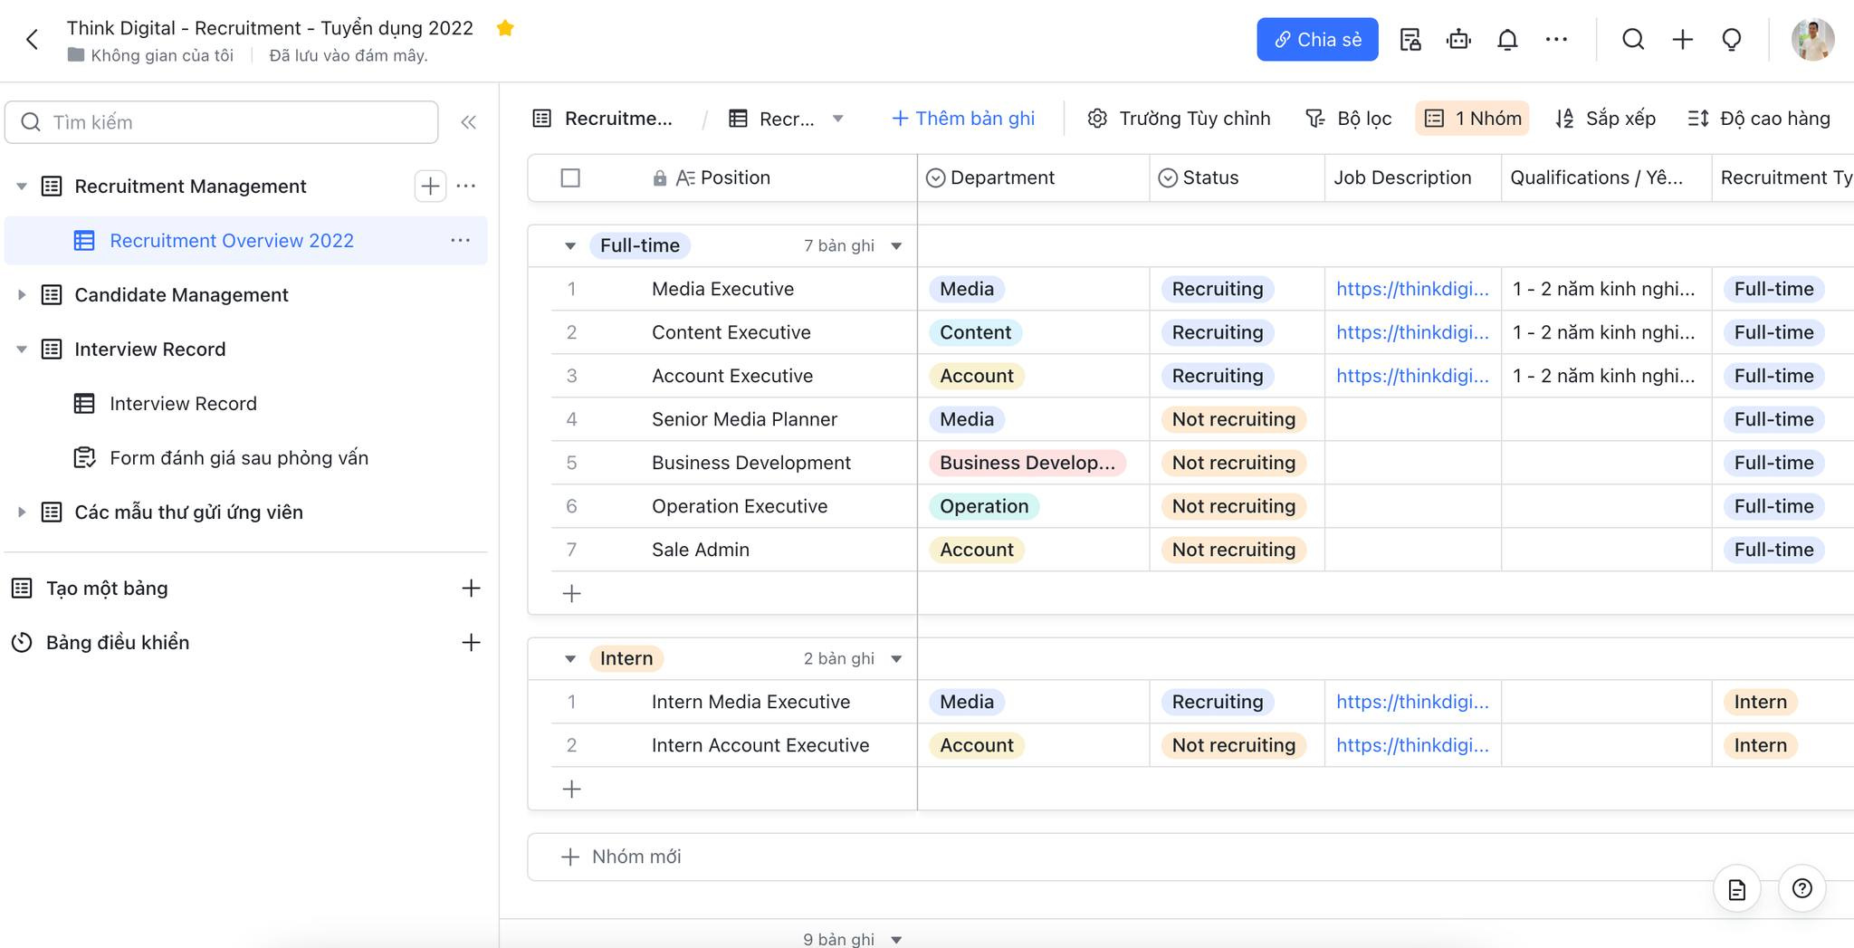Select Recruitment Overview 2022 view
Viewport: 1854px width, 948px height.
pyautogui.click(x=246, y=241)
